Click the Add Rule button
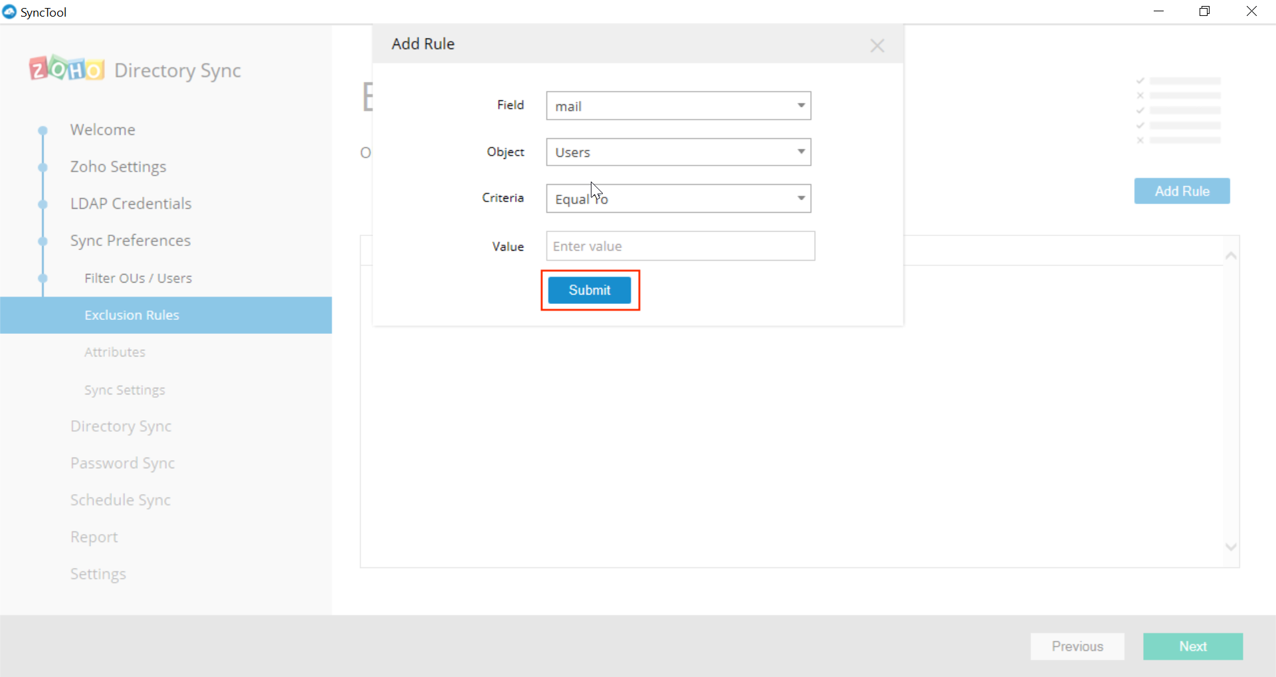 coord(1182,191)
